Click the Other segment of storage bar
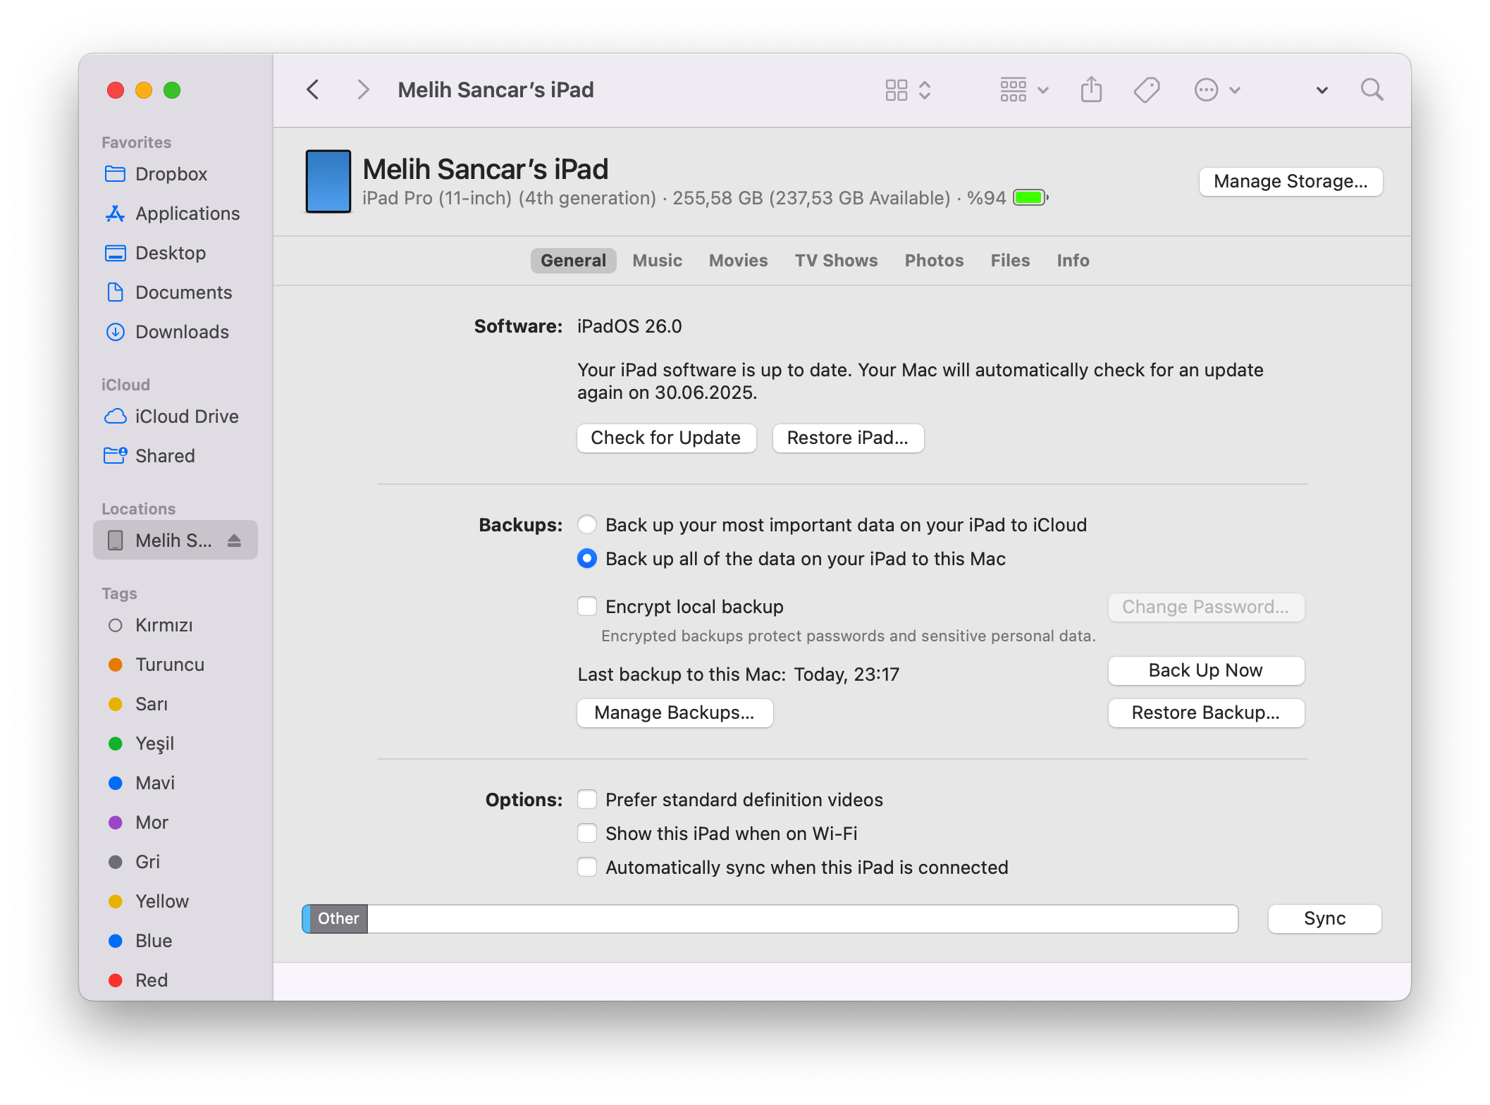The width and height of the screenshot is (1490, 1105). click(338, 919)
